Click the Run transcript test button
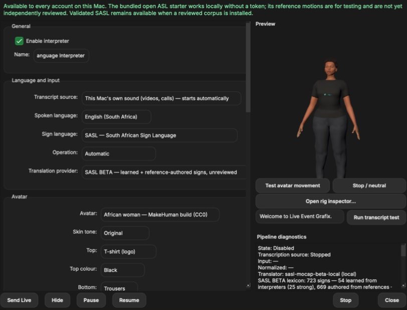 coord(376,217)
